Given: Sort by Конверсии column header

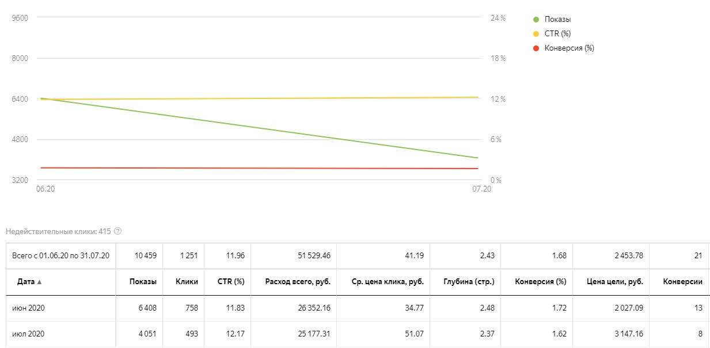Looking at the screenshot, I should click(682, 282).
